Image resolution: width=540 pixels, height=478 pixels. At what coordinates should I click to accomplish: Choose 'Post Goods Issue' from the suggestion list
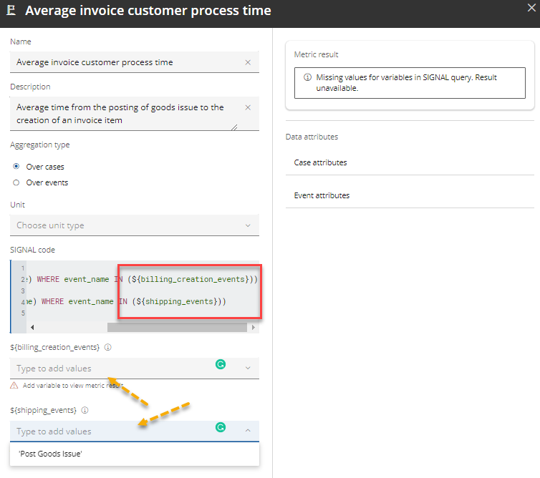(x=135, y=454)
